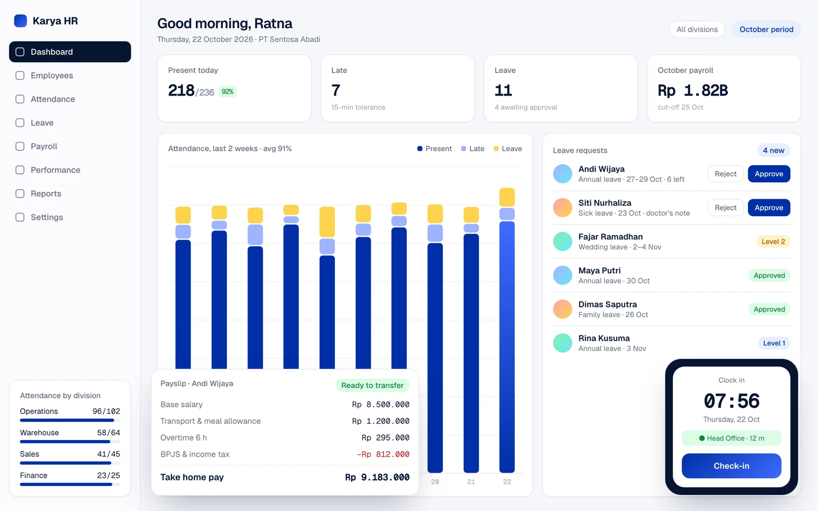This screenshot has width=818, height=511.
Task: Click Leave card count 11
Action: tap(503, 90)
